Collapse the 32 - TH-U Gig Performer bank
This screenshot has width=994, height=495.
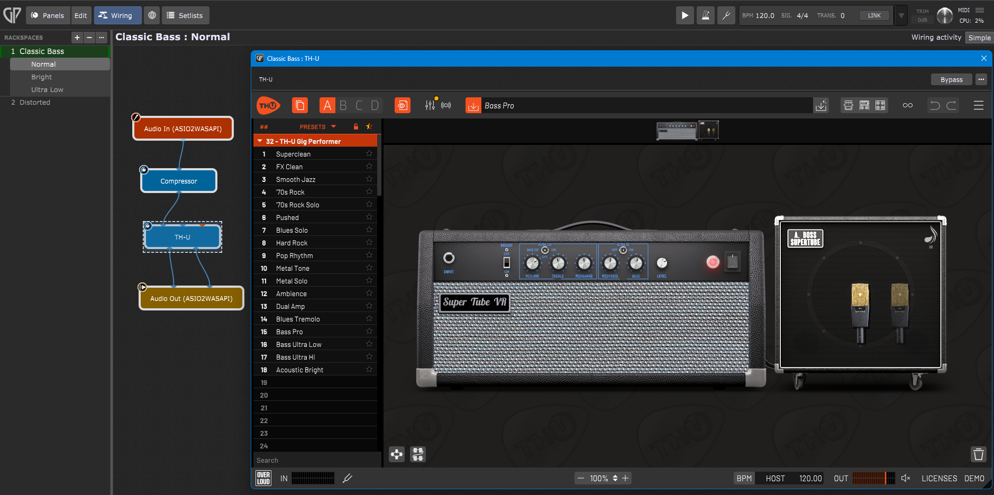[260, 141]
